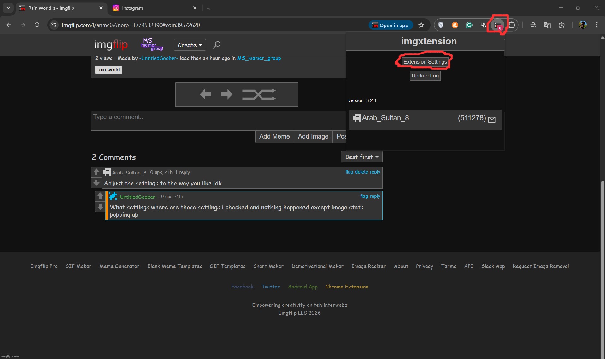Viewport: 605px width, 359px height.
Task: Expand the Create dropdown menu
Action: (x=190, y=45)
